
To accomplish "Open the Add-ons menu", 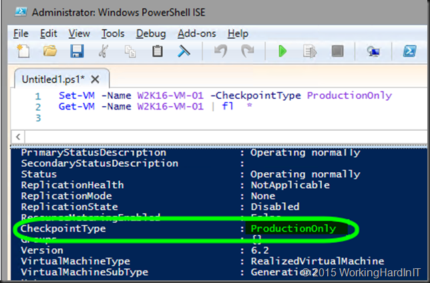I will click(x=196, y=33).
